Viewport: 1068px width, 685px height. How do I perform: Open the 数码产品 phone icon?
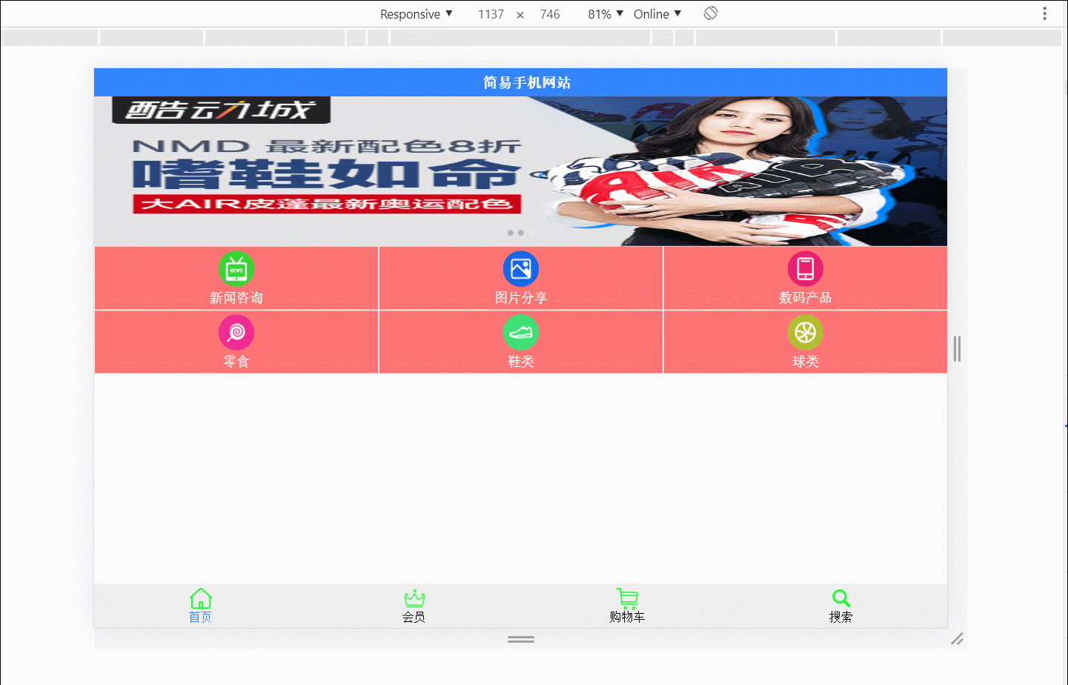click(806, 269)
